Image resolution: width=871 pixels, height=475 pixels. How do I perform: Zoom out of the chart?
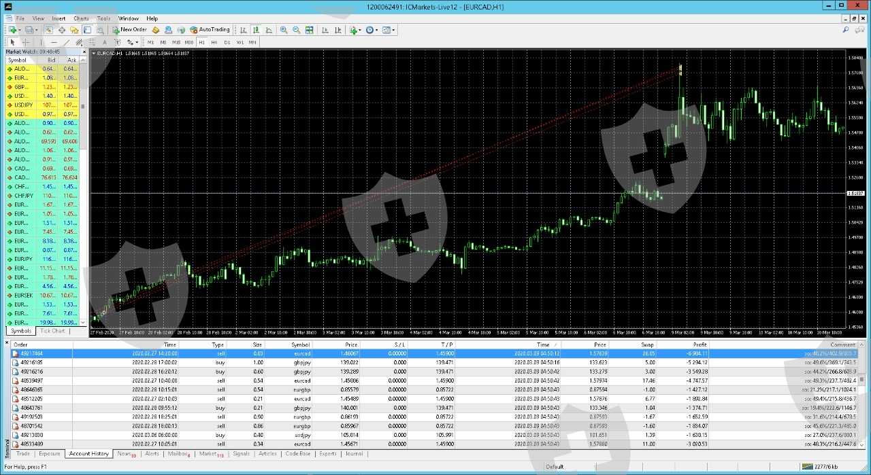(x=296, y=30)
